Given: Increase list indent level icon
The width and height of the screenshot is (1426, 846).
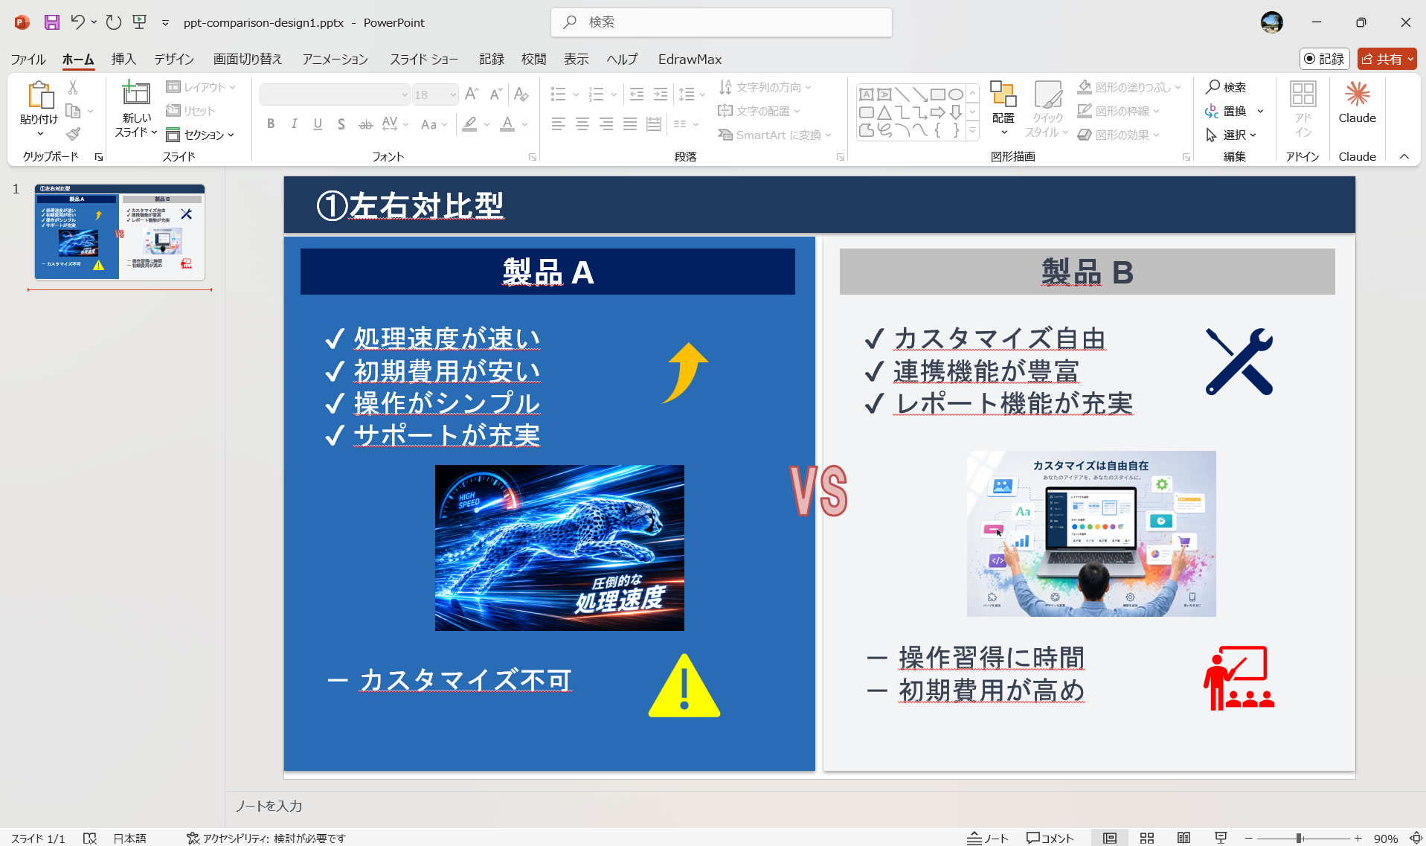Looking at the screenshot, I should [661, 94].
